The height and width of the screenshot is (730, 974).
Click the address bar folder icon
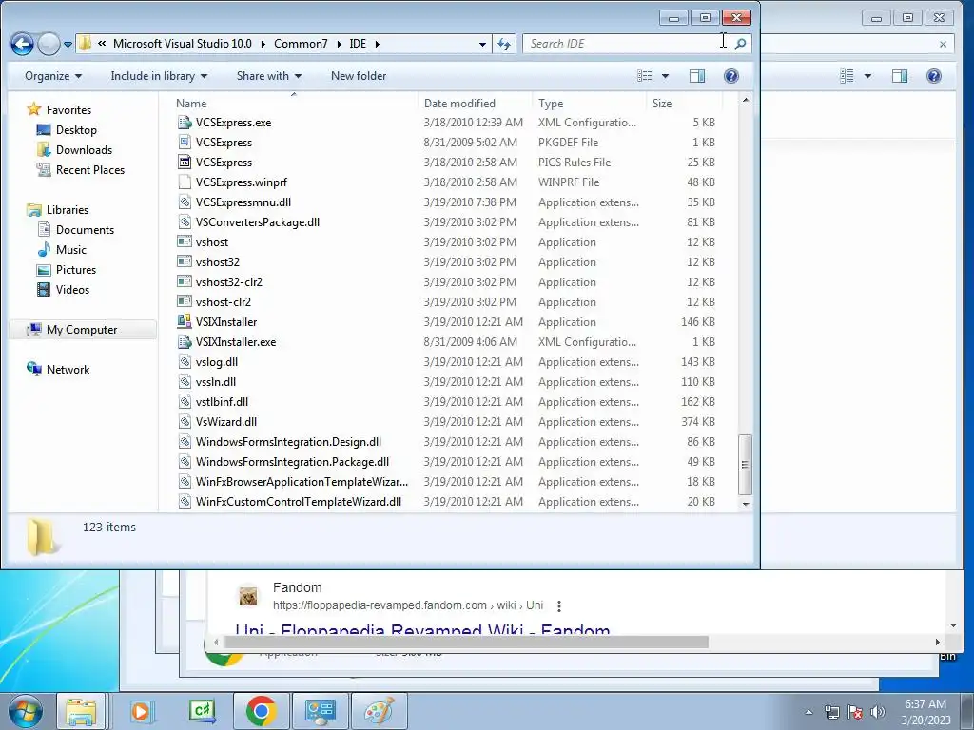point(85,44)
